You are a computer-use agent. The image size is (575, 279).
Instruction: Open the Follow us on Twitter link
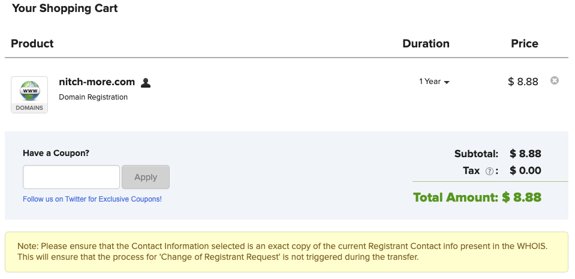pos(92,199)
